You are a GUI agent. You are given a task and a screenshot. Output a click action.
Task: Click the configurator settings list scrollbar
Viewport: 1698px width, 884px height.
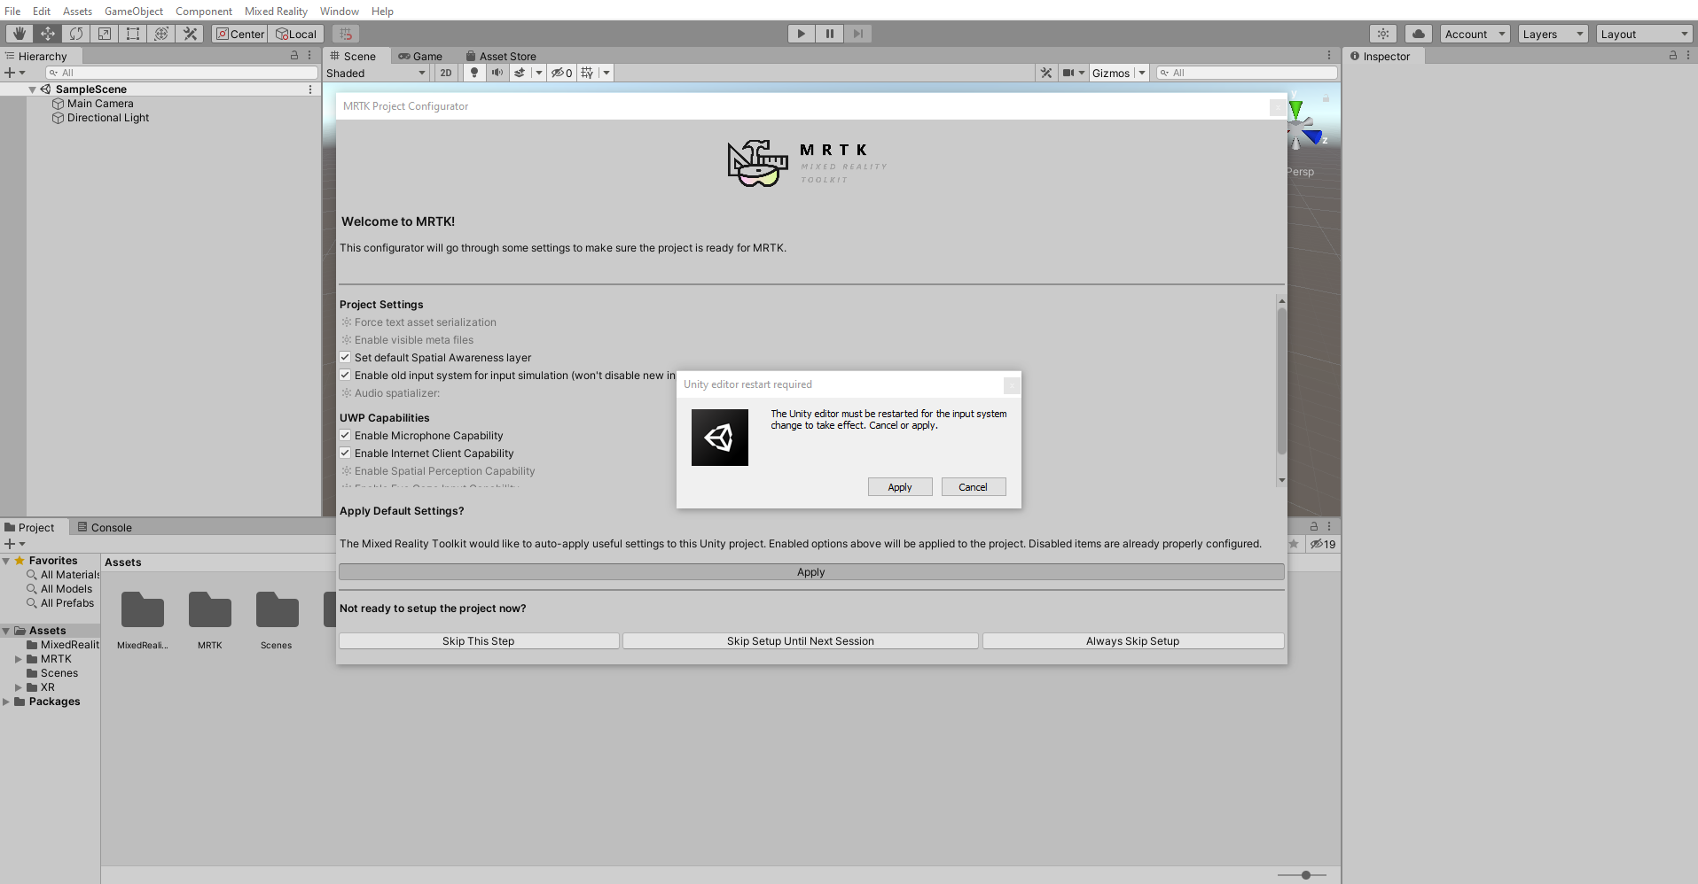pyautogui.click(x=1281, y=381)
